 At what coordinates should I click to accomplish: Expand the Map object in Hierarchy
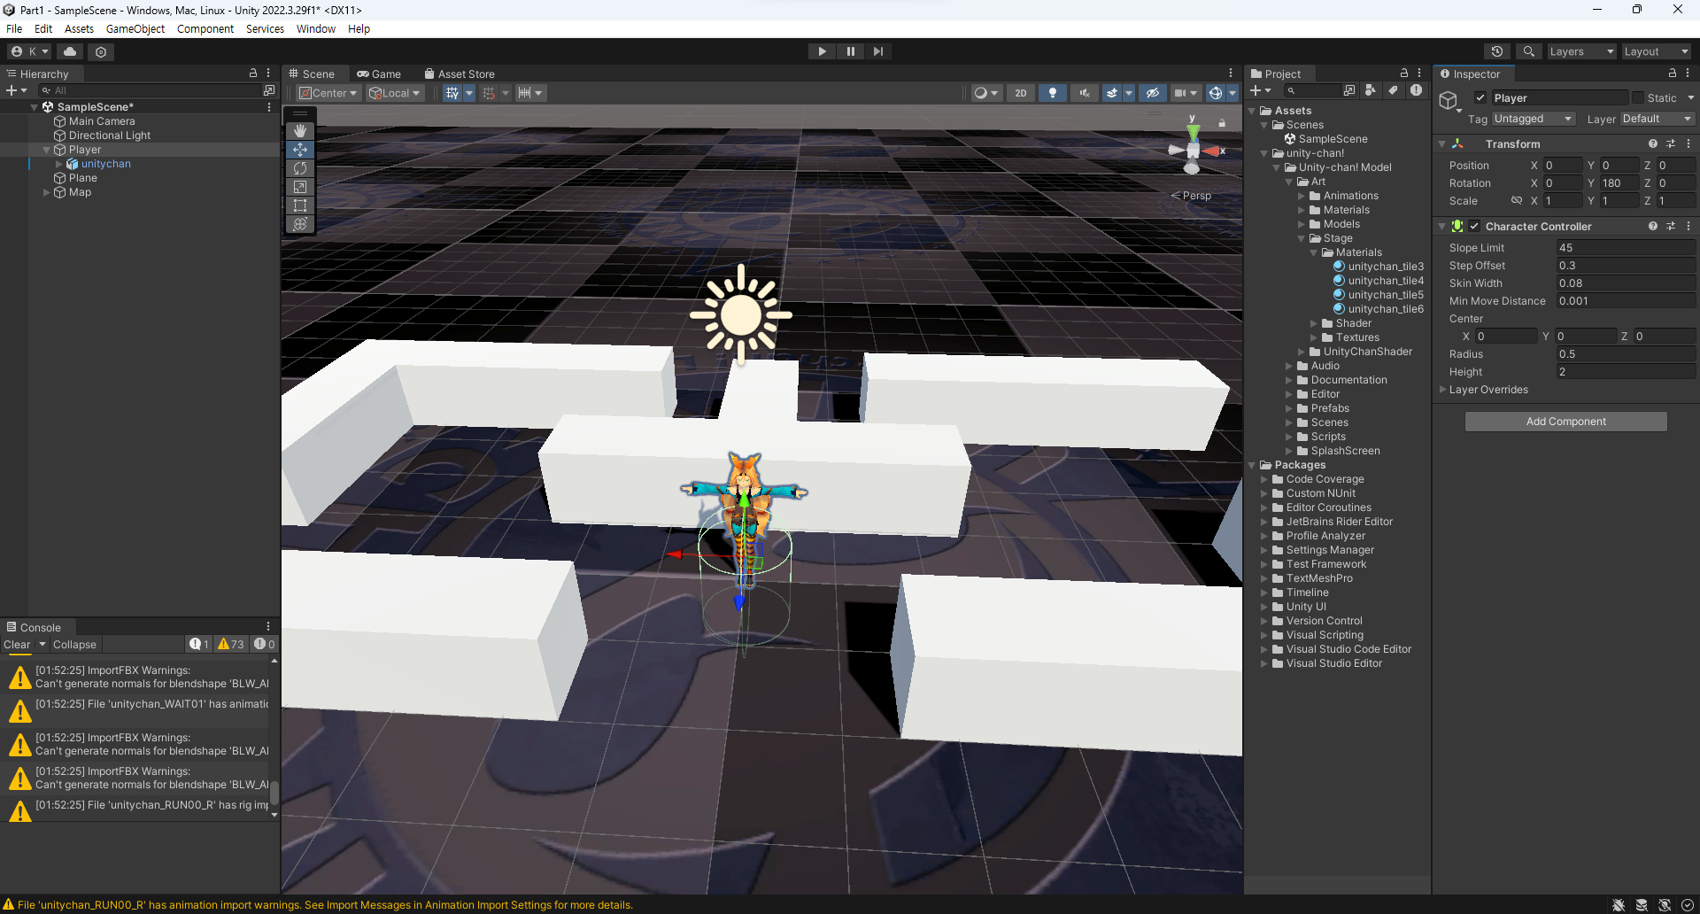coord(47,192)
